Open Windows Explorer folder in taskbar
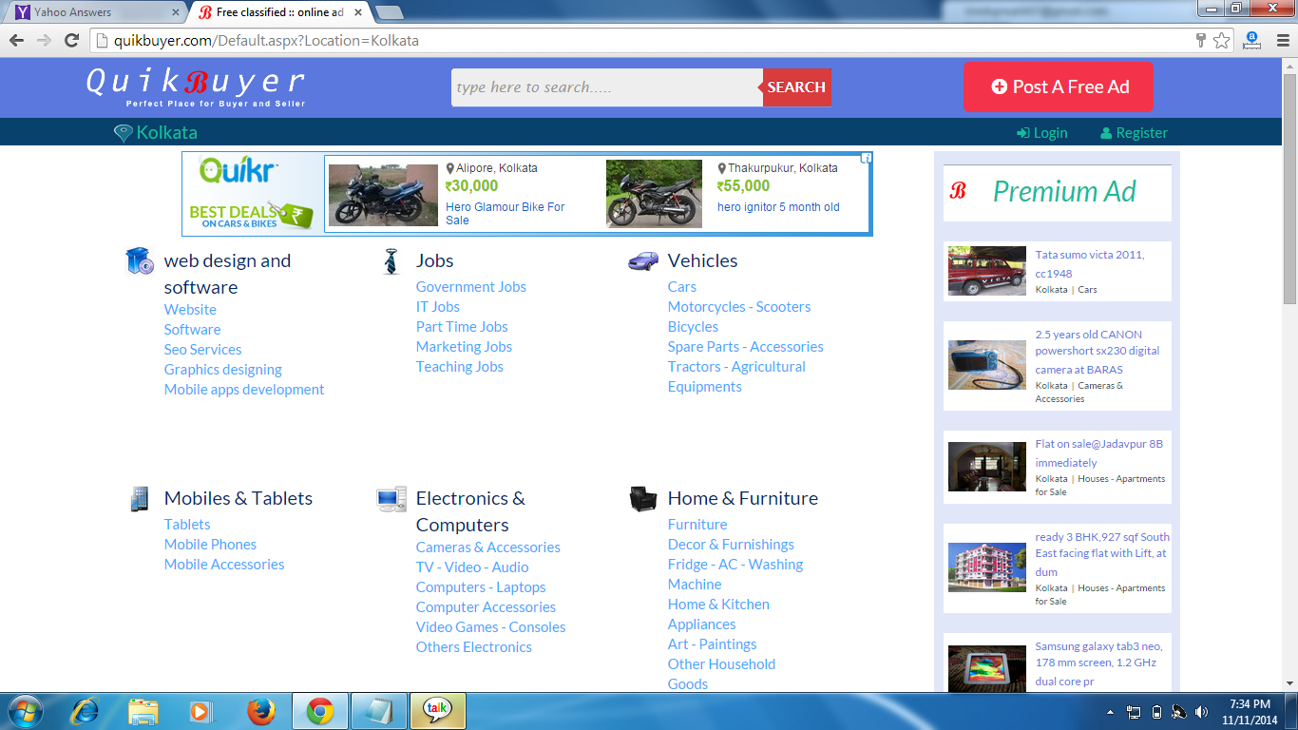This screenshot has width=1298, height=730. [x=143, y=711]
